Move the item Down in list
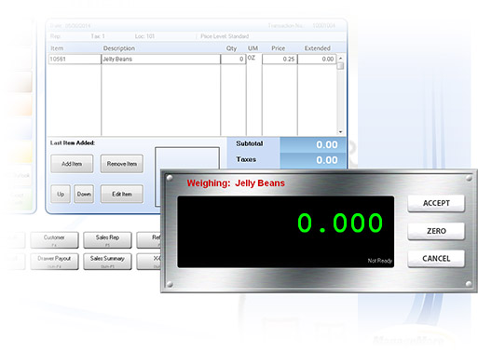Screen dimensions: 478x352 (x=84, y=194)
